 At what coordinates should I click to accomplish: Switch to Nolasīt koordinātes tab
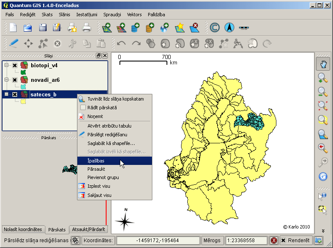coord(23,229)
